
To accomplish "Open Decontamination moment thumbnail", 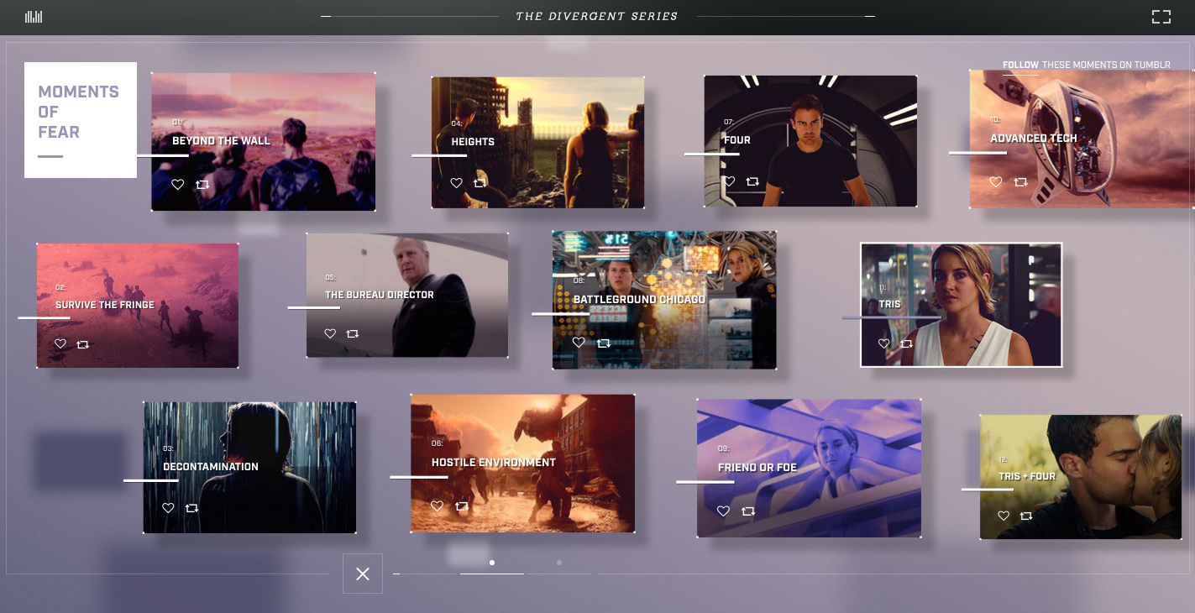I will 249,468.
